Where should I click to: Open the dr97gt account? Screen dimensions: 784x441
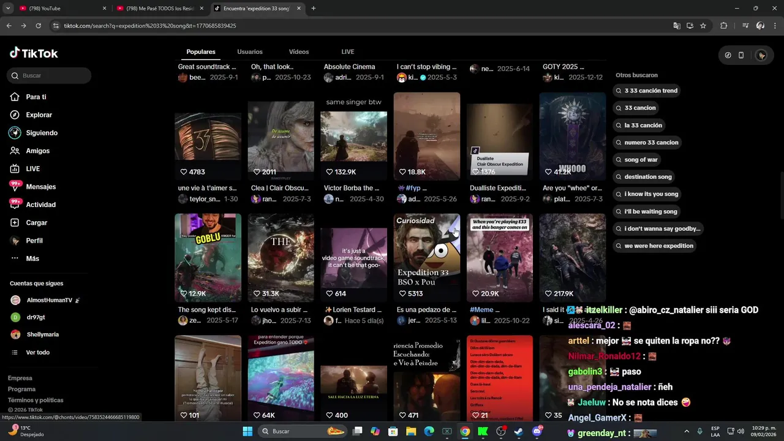click(36, 317)
